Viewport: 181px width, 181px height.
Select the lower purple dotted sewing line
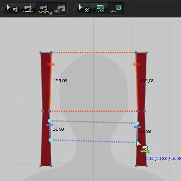pyautogui.click(x=94, y=141)
